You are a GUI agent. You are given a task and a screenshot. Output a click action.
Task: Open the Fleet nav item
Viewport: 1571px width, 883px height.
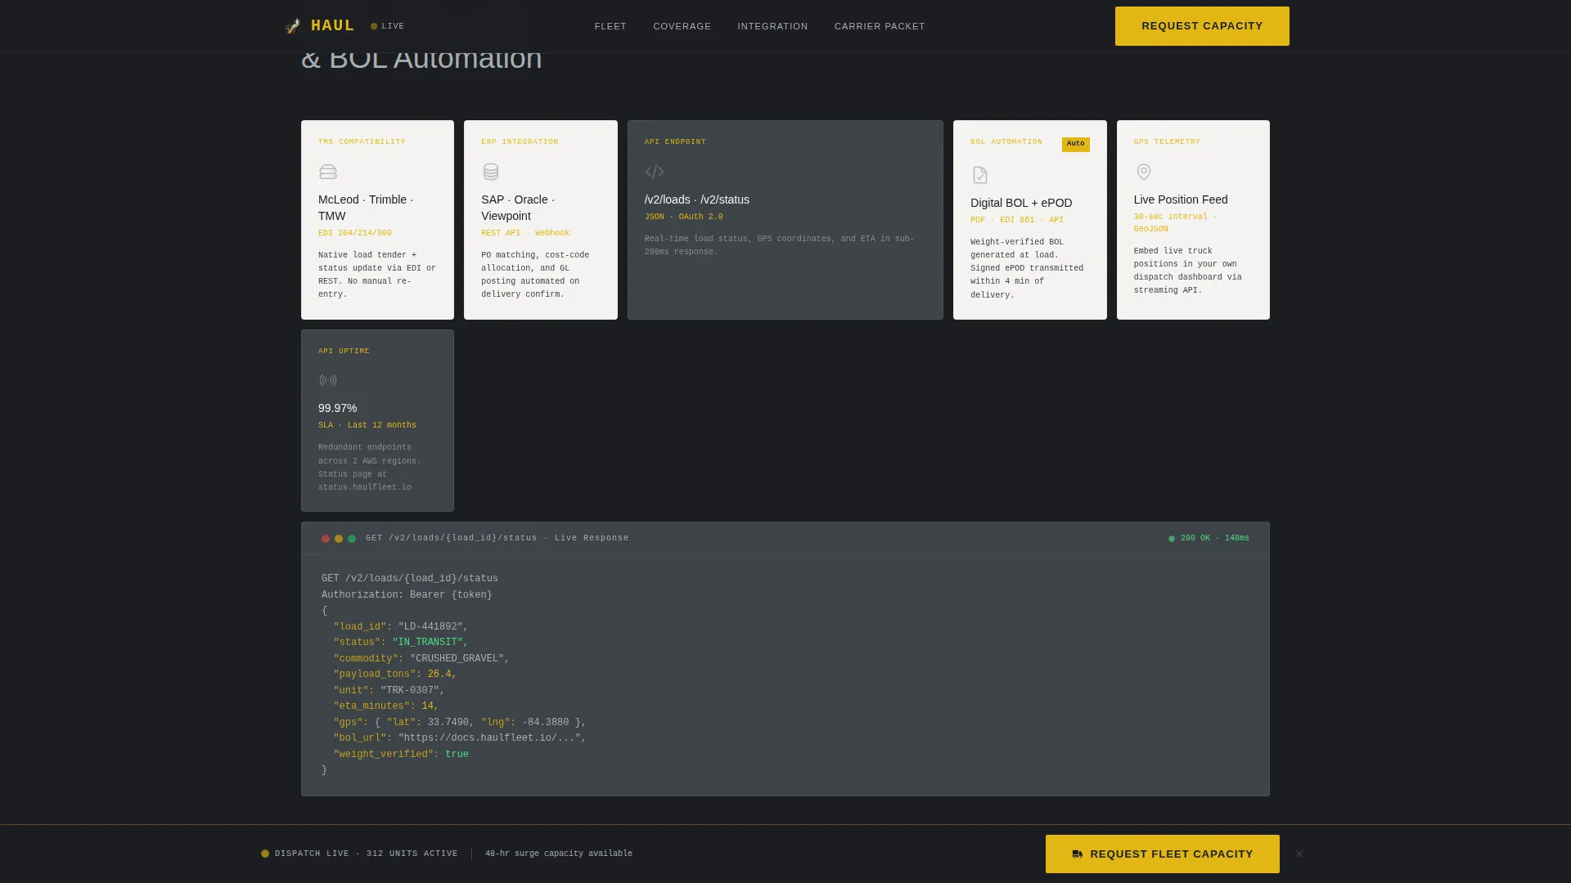(610, 26)
